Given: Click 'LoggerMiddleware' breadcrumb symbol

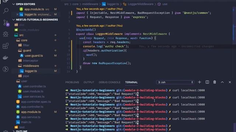Looking at the screenshot, I should point(140,4).
